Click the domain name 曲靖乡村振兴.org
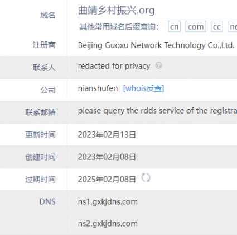The width and height of the screenshot is (237, 235). click(x=116, y=10)
